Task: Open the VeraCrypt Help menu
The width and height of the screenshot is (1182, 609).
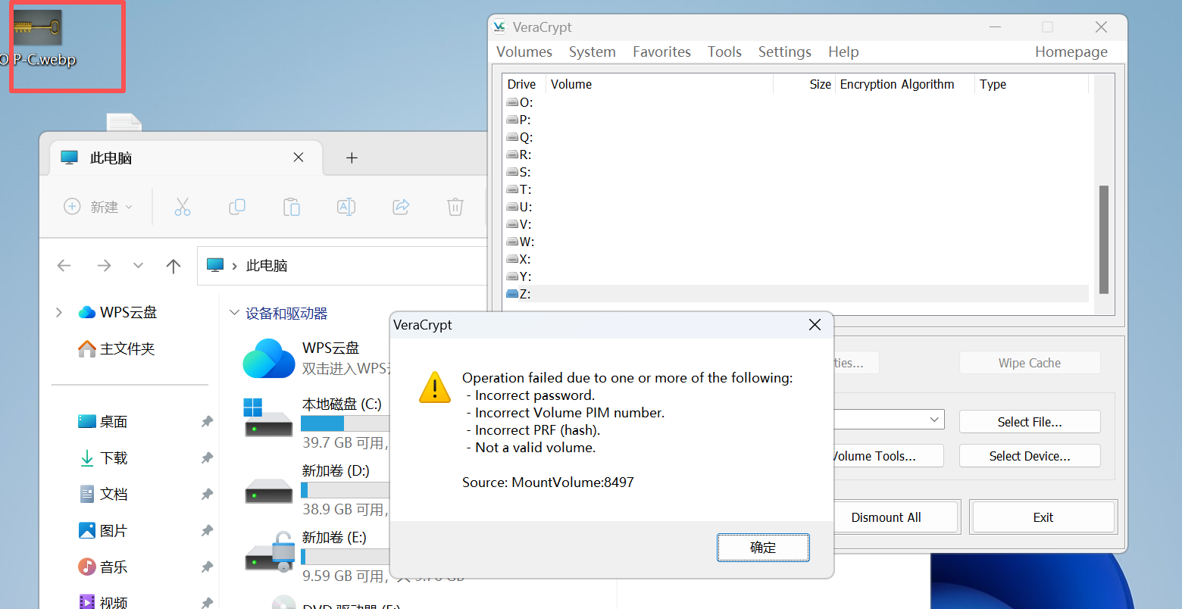Action: pos(843,52)
